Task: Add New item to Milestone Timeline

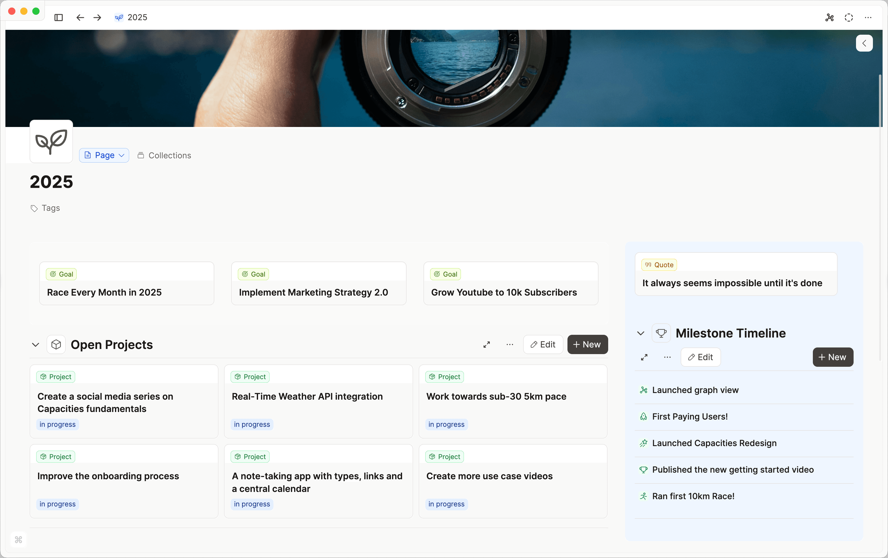Action: (833, 357)
